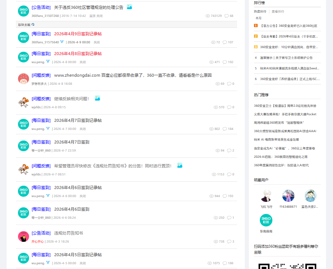Open the 2026年4月7日签到 post by 等一分钟_860
The image size is (333, 269).
pyautogui.click(x=72, y=142)
